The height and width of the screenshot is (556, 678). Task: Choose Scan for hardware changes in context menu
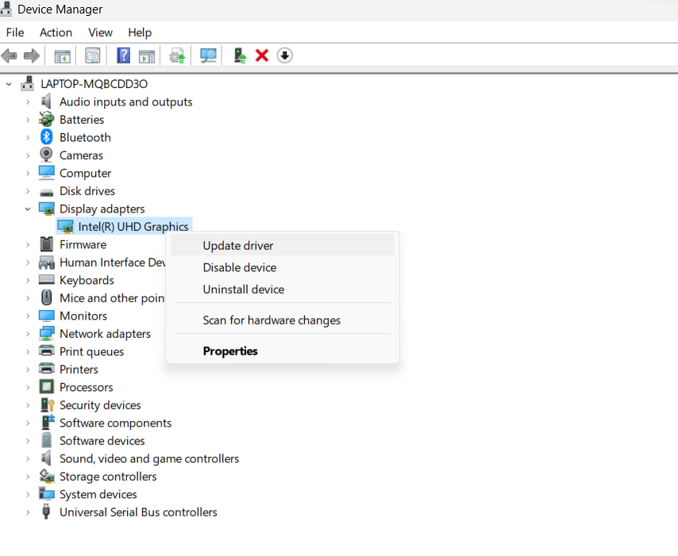click(283, 320)
